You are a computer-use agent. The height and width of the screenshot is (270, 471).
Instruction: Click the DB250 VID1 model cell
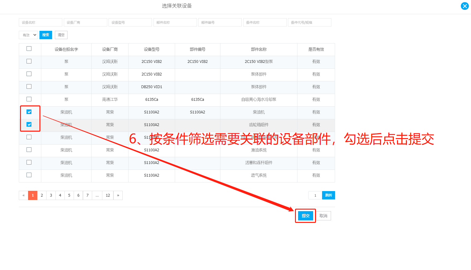152,87
